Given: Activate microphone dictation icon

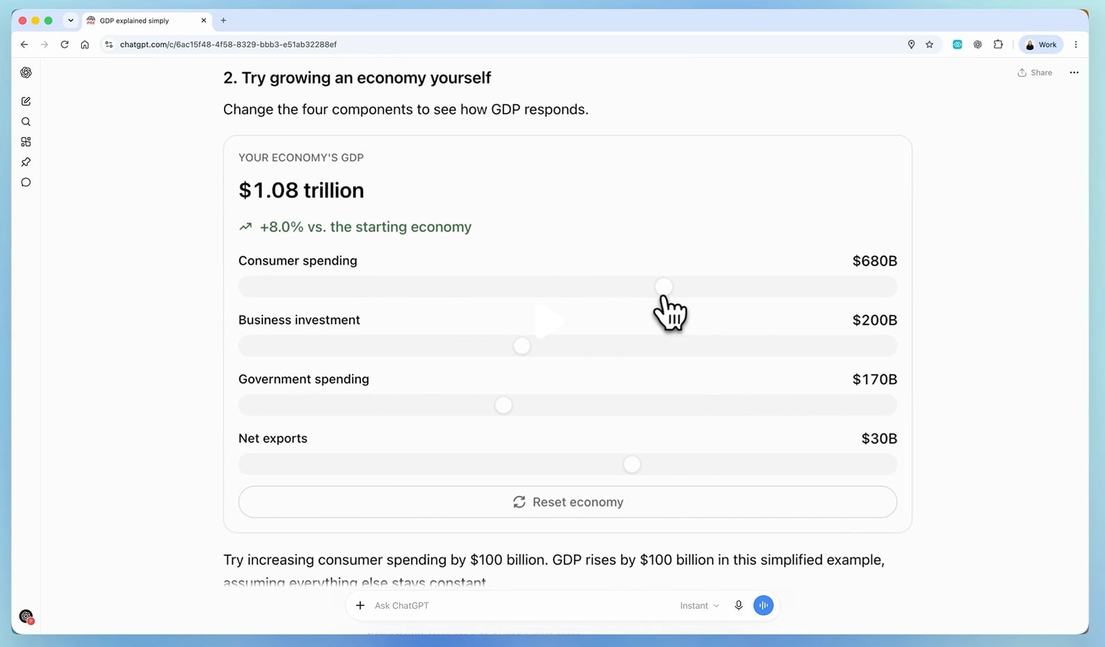Looking at the screenshot, I should click(x=739, y=605).
